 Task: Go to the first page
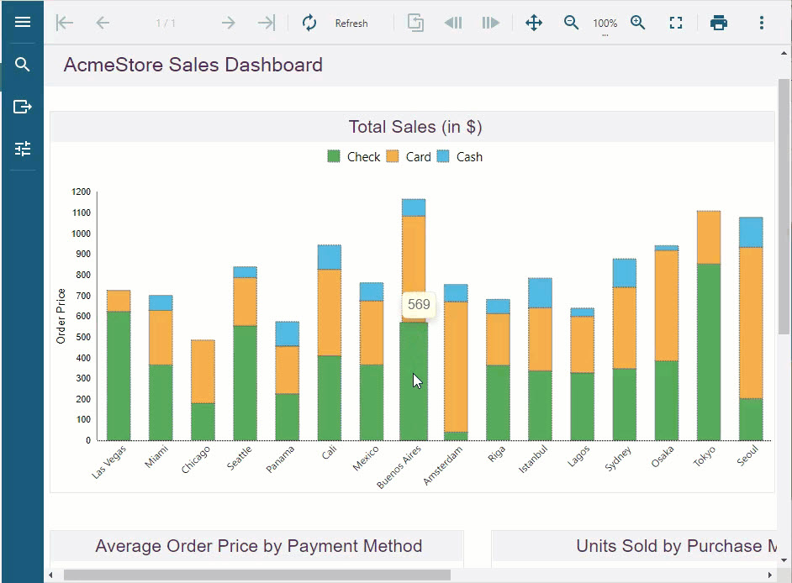tap(65, 23)
